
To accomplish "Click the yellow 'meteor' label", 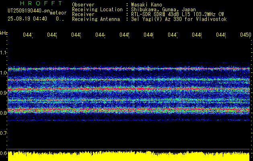I will pos(58,13).
